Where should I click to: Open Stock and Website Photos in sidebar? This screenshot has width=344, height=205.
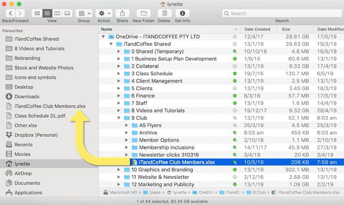(44, 68)
